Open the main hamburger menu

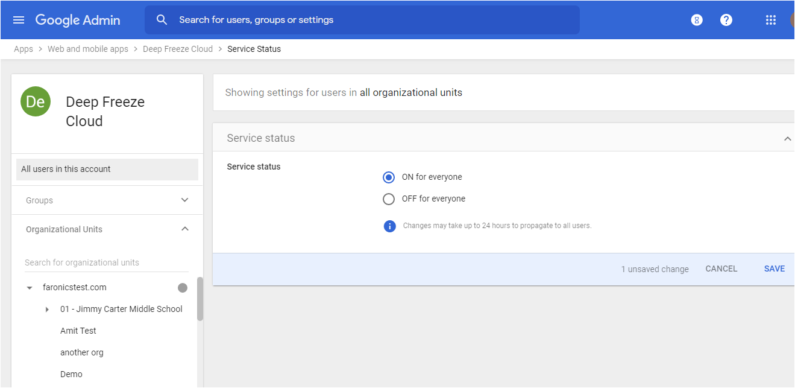pos(19,20)
